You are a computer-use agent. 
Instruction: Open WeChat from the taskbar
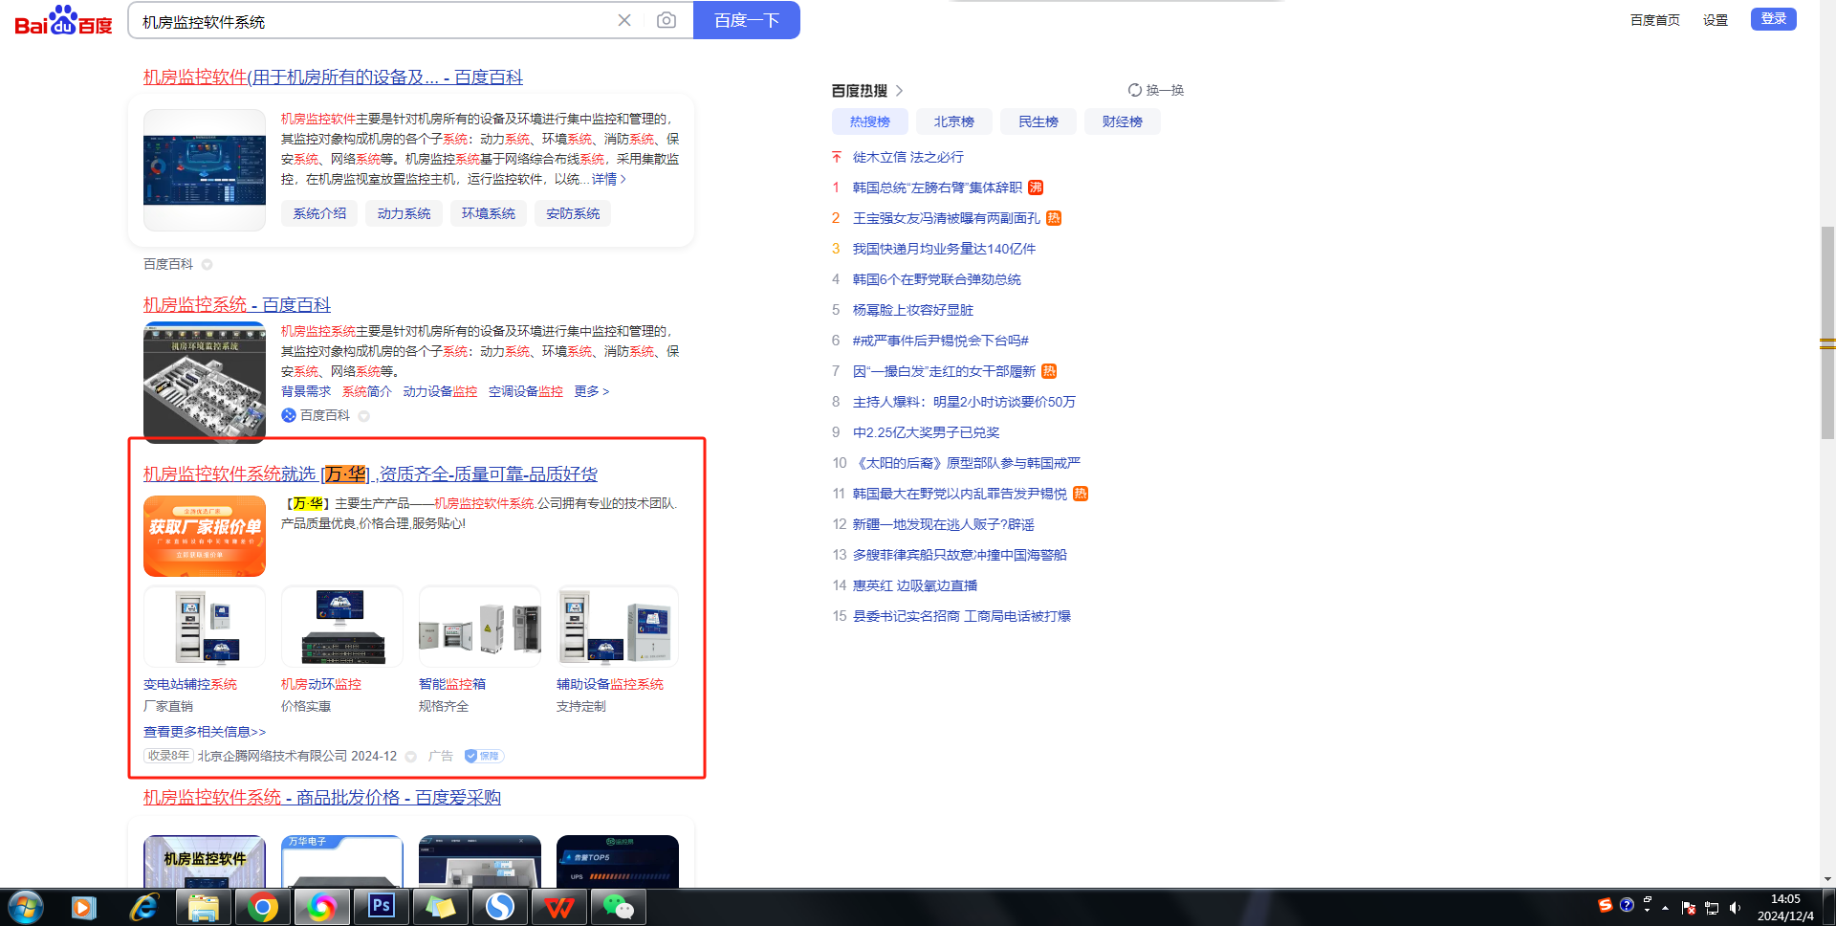pos(618,906)
